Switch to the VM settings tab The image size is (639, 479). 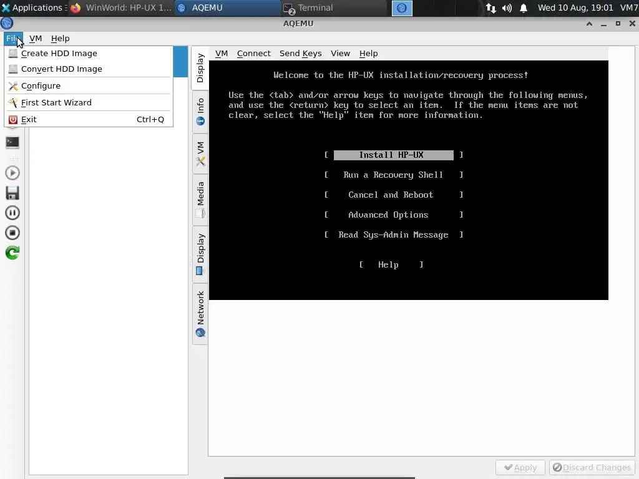[200, 153]
